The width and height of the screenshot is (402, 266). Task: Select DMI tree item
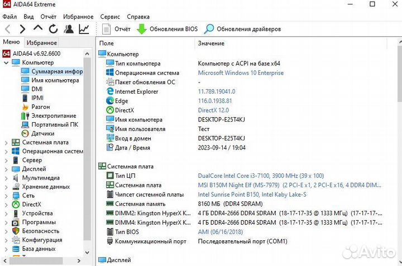click(x=37, y=89)
